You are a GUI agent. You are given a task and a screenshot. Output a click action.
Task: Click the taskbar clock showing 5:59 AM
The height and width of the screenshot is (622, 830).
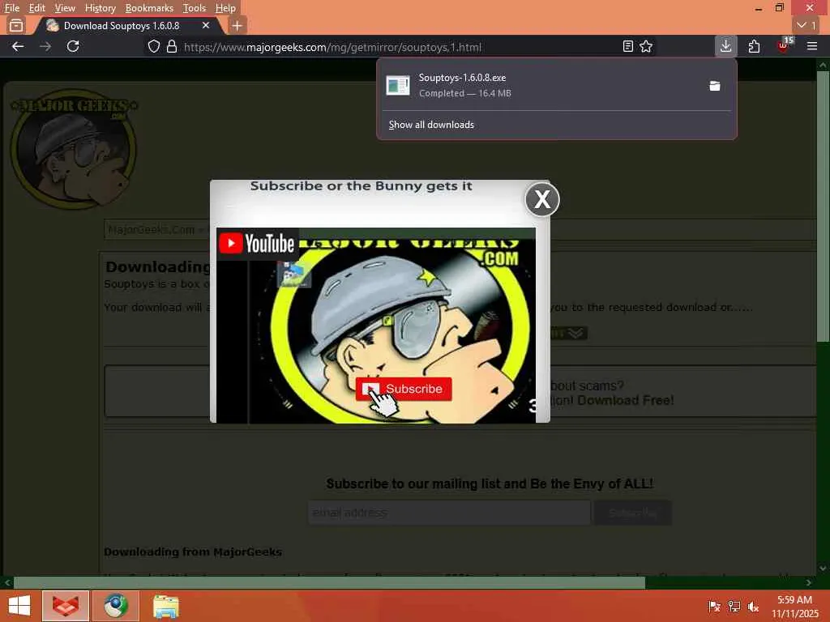(794, 607)
